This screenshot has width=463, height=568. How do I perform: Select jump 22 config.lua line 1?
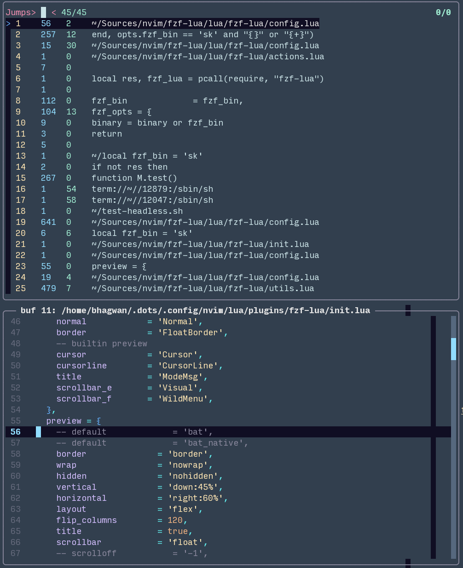tap(168, 255)
